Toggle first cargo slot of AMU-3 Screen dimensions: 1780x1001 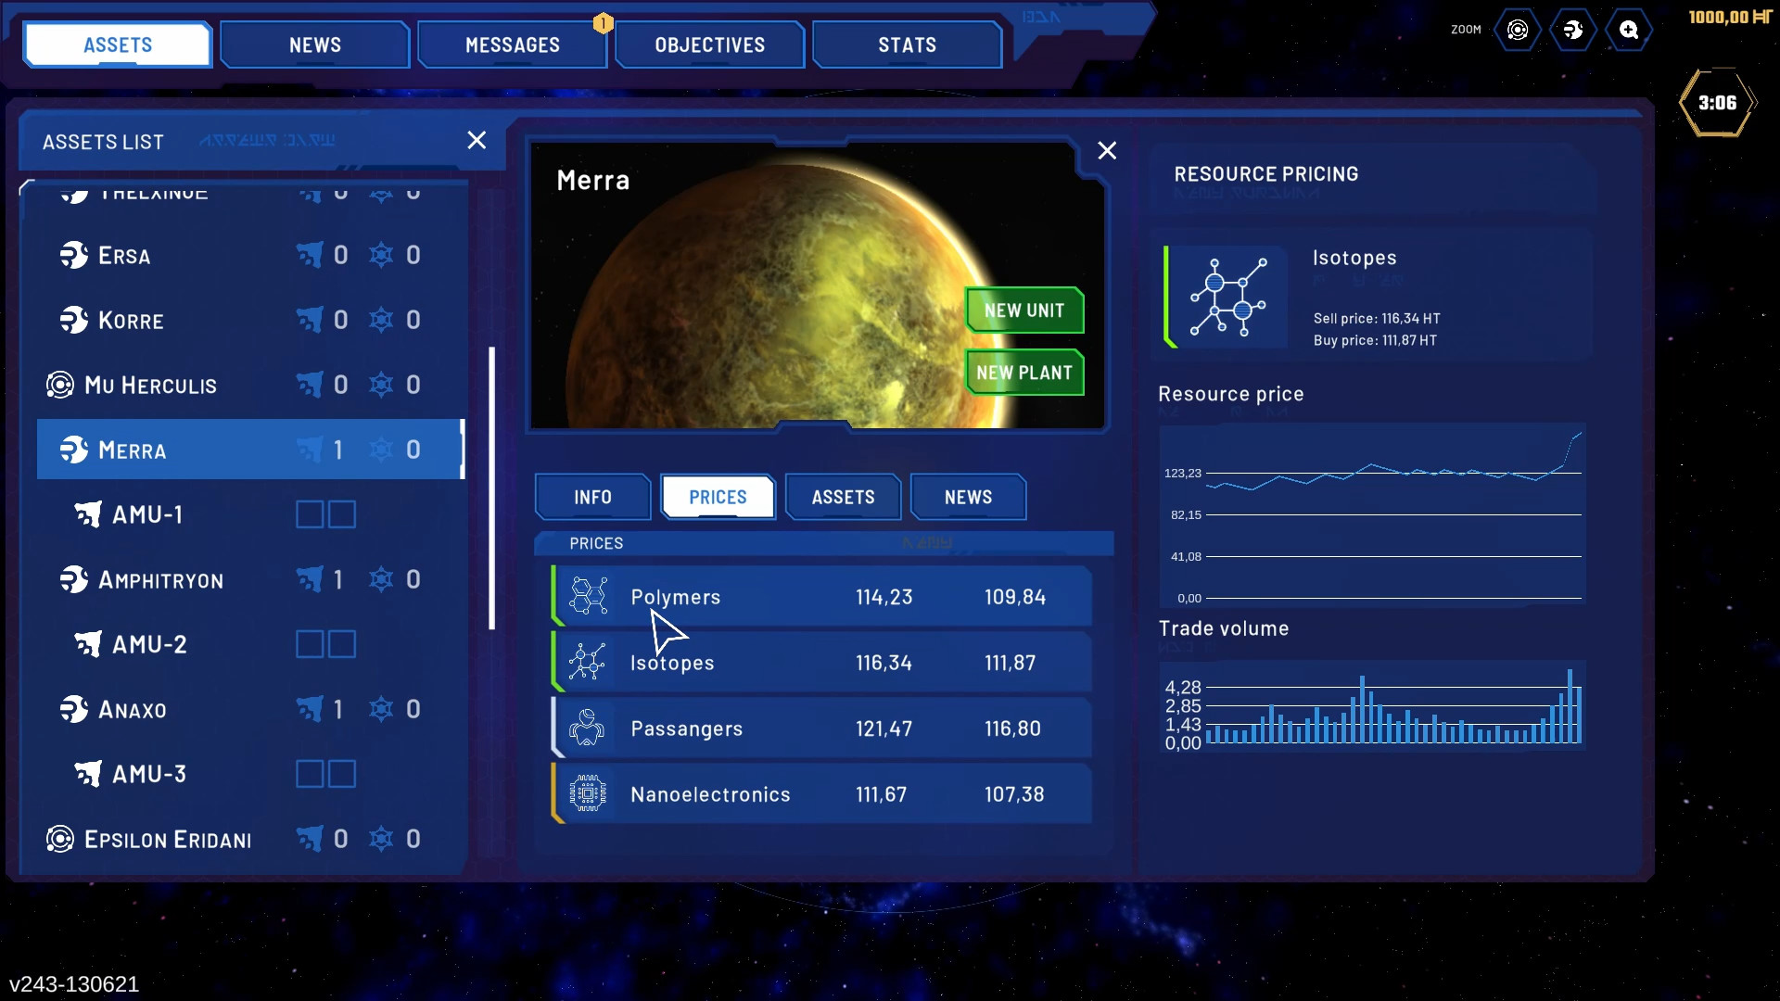pyautogui.click(x=310, y=774)
